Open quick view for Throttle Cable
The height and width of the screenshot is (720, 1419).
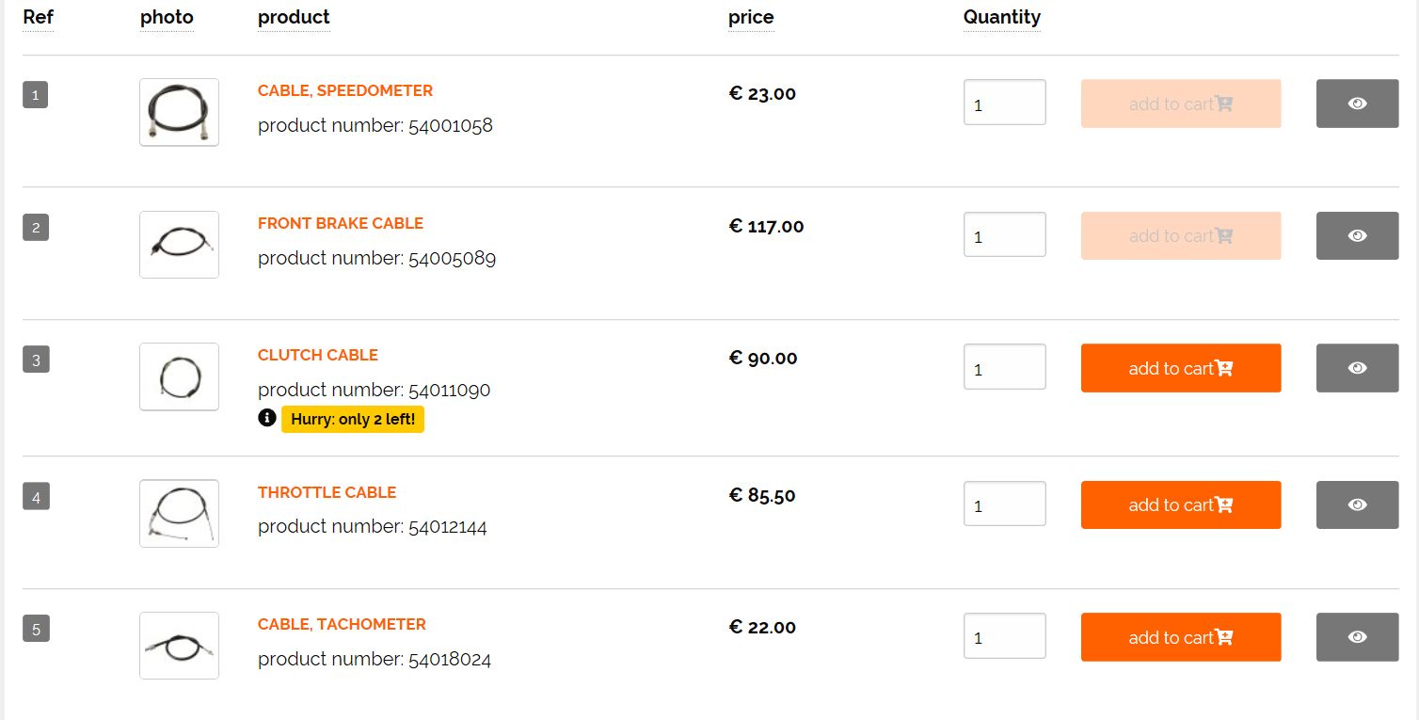pos(1357,504)
